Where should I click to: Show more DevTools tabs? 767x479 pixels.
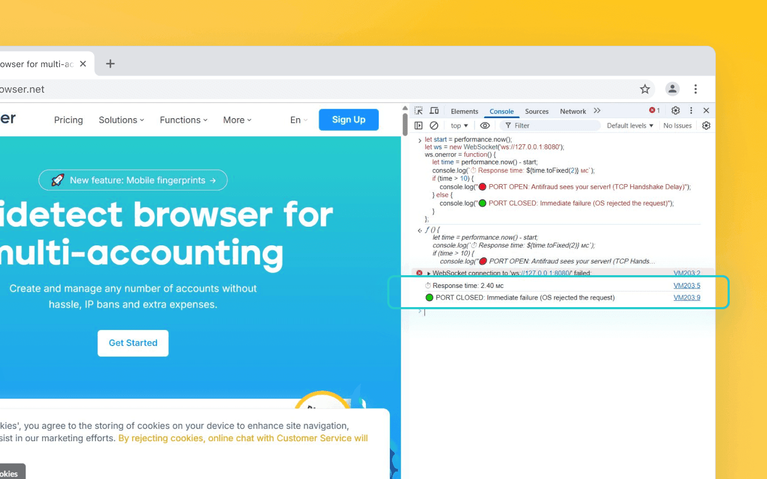pyautogui.click(x=597, y=111)
